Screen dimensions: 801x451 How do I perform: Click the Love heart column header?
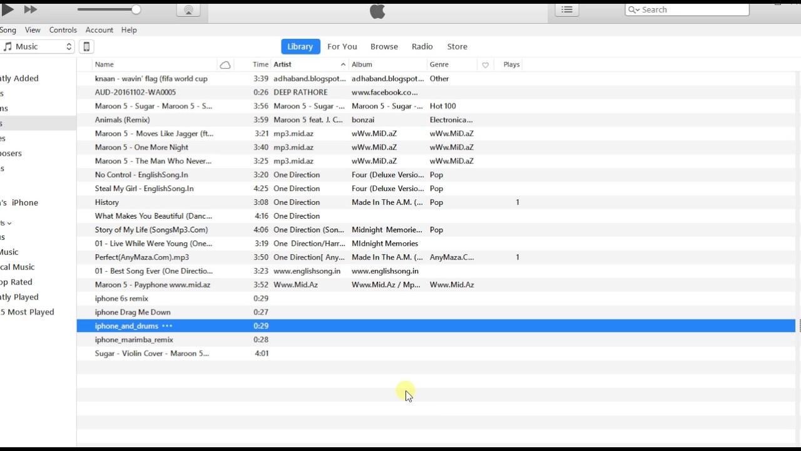pos(485,65)
